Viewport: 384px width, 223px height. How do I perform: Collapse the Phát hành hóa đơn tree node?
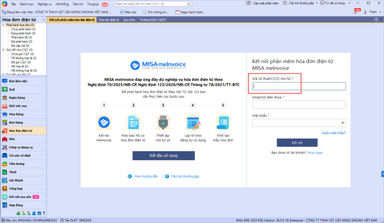(x=3, y=25)
